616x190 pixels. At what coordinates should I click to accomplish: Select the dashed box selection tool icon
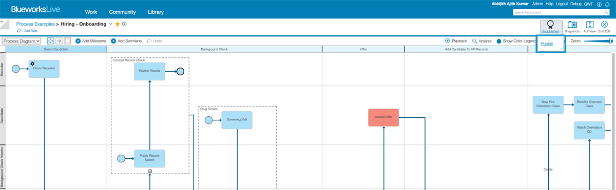tap(67, 40)
